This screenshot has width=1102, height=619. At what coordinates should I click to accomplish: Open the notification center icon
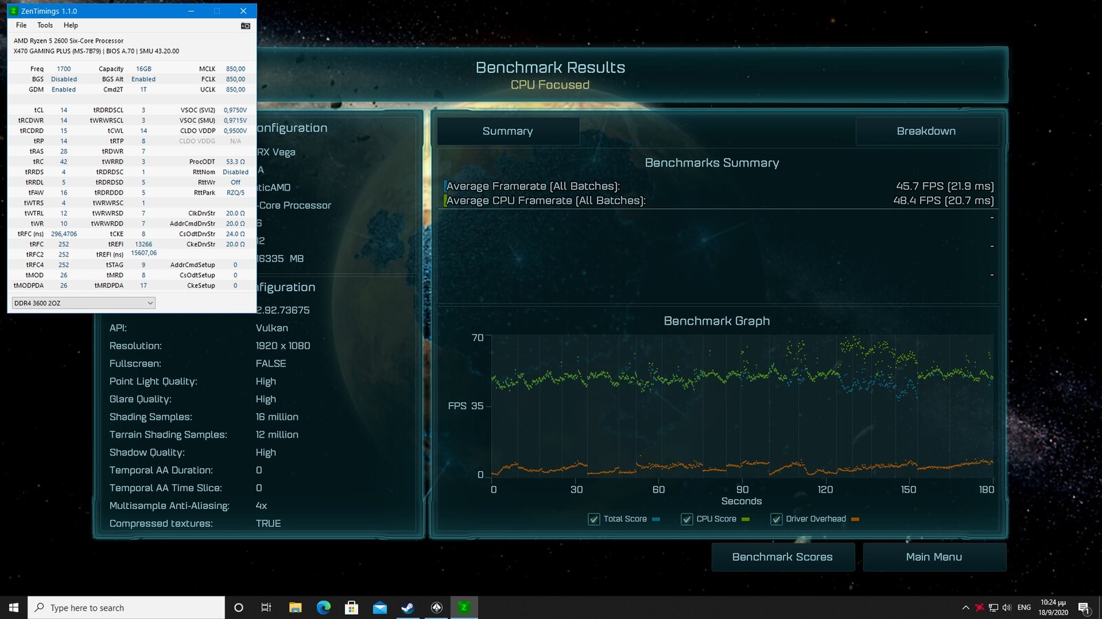click(1084, 607)
